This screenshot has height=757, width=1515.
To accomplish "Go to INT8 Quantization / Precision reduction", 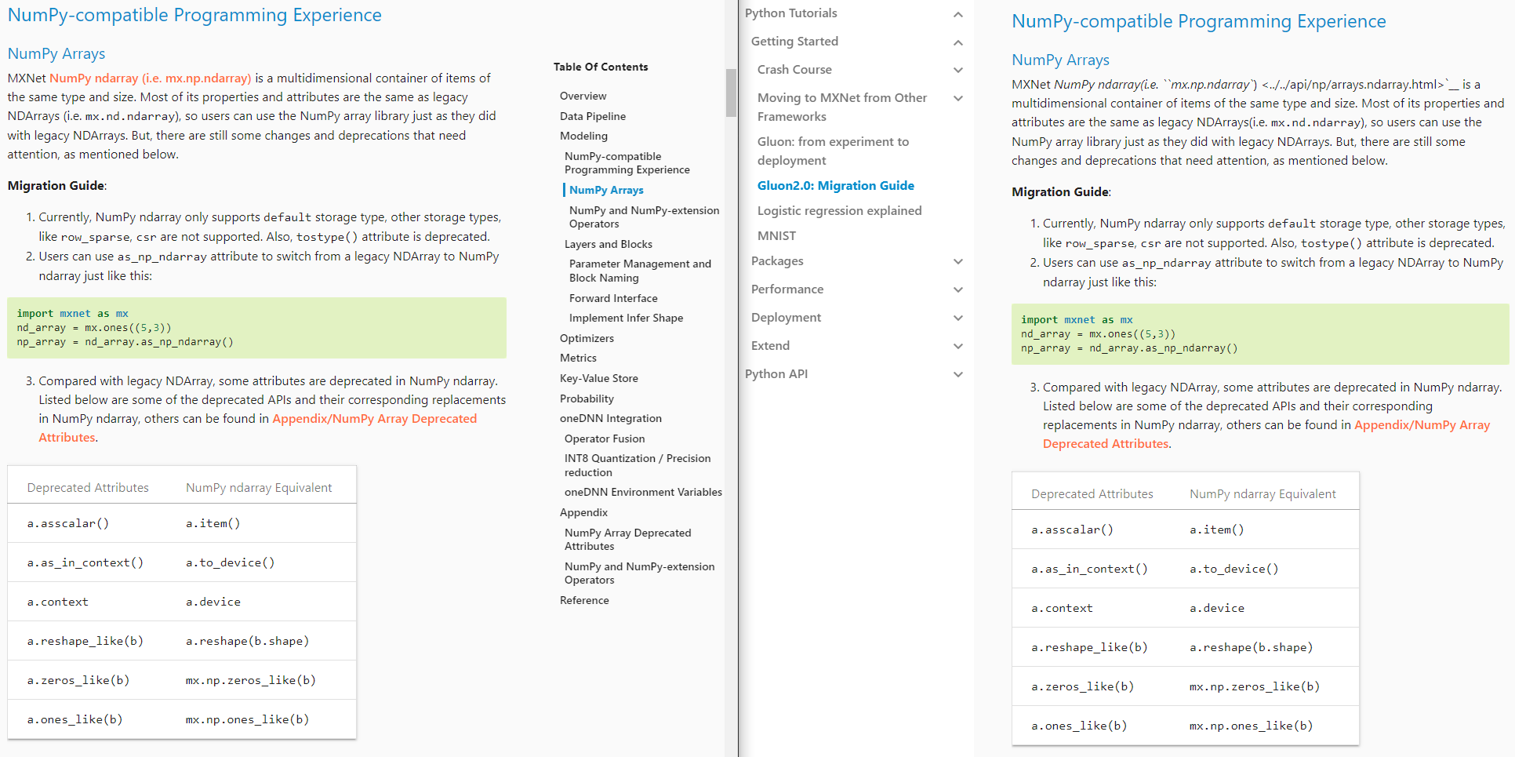I will coord(638,466).
